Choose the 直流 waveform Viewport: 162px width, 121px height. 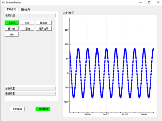[27, 29]
